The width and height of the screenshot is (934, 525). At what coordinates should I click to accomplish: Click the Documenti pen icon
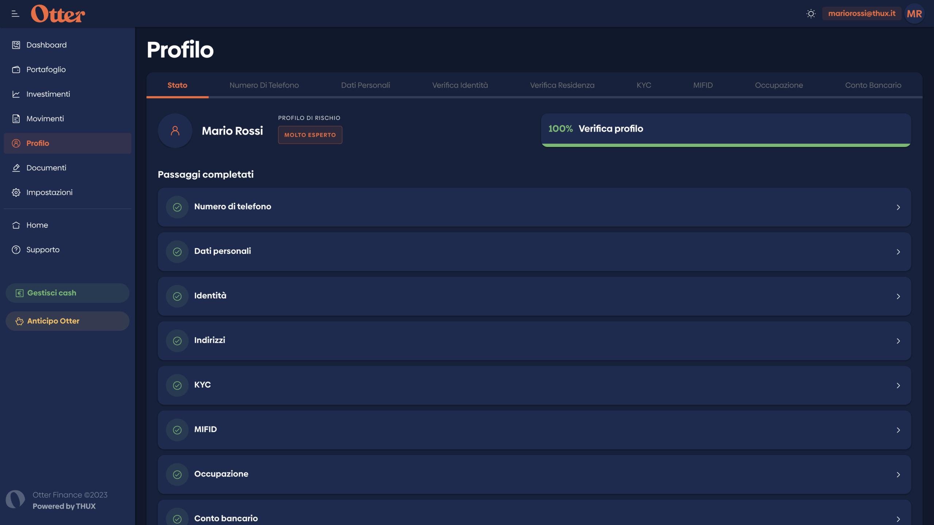pos(16,168)
